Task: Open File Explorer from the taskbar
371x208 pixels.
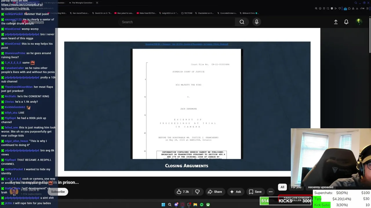Action: click(195, 205)
